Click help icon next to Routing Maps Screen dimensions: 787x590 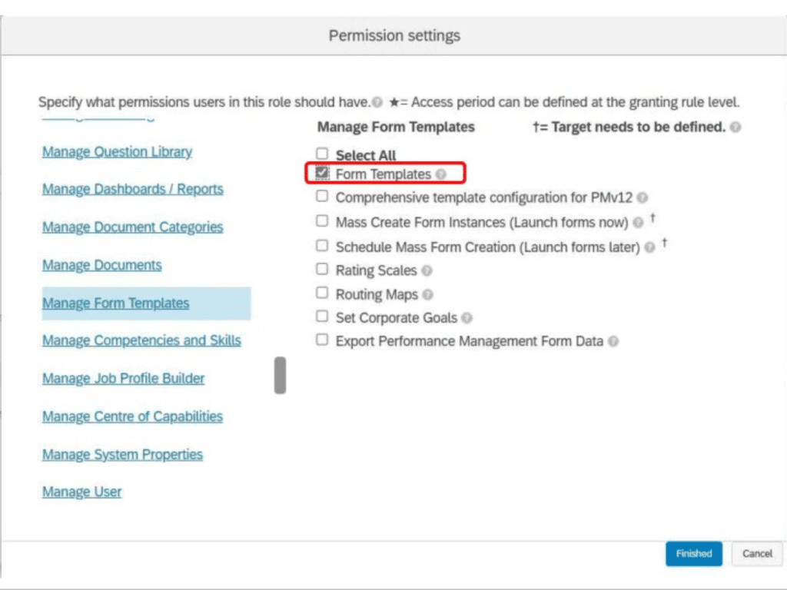427,294
